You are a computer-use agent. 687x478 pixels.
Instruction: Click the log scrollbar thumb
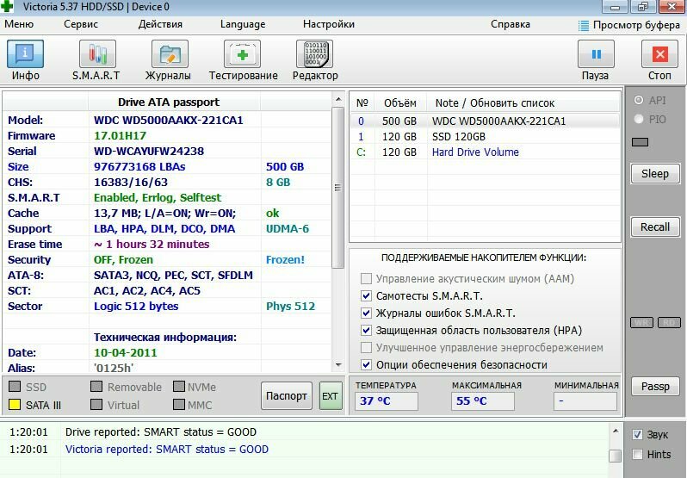(x=616, y=456)
